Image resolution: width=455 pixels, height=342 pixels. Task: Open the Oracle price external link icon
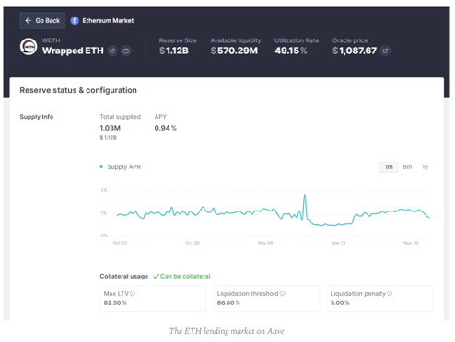(x=385, y=51)
